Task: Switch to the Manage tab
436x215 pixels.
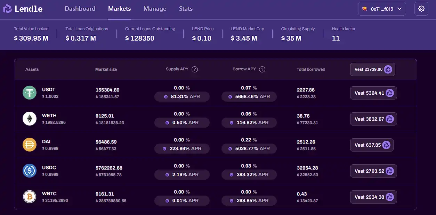Action: pyautogui.click(x=155, y=9)
